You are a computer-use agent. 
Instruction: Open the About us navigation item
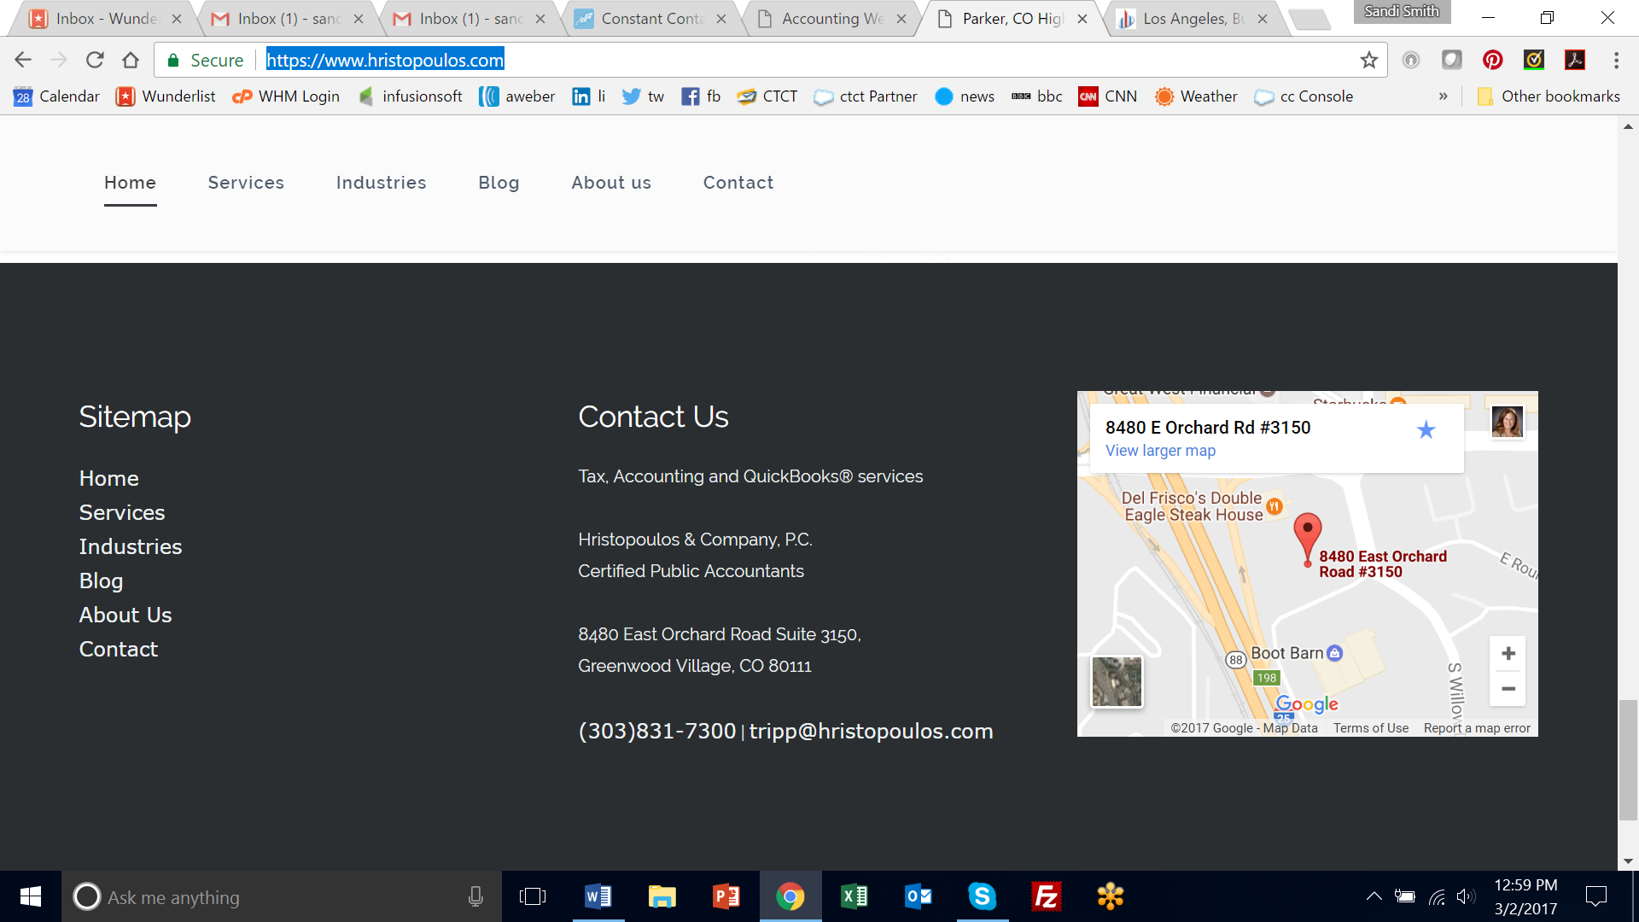(x=611, y=183)
